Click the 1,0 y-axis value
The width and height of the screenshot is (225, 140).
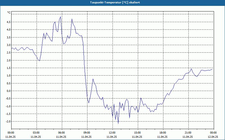tap(8, 76)
